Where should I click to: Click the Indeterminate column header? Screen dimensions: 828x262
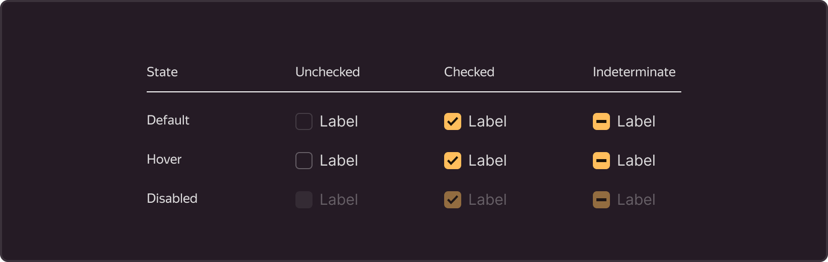(634, 72)
